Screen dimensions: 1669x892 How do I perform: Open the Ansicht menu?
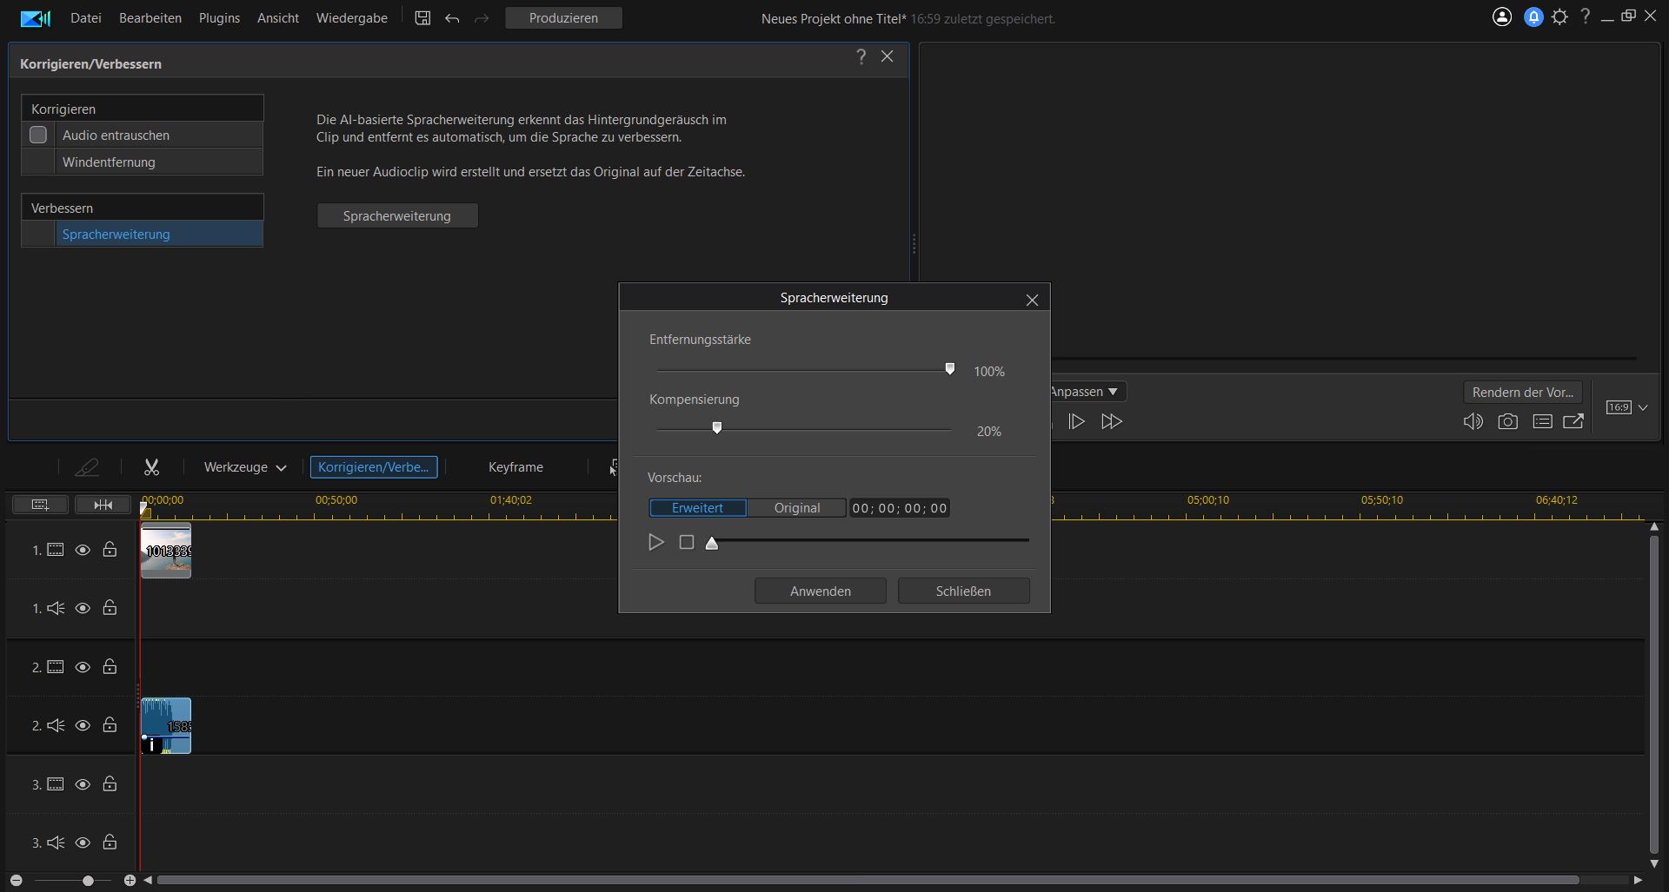tap(278, 18)
